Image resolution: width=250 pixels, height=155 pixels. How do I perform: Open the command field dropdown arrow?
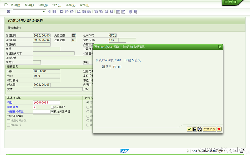click(44, 12)
